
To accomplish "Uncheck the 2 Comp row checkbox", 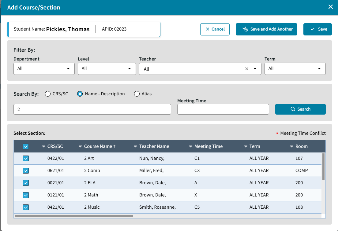I will (x=26, y=170).
